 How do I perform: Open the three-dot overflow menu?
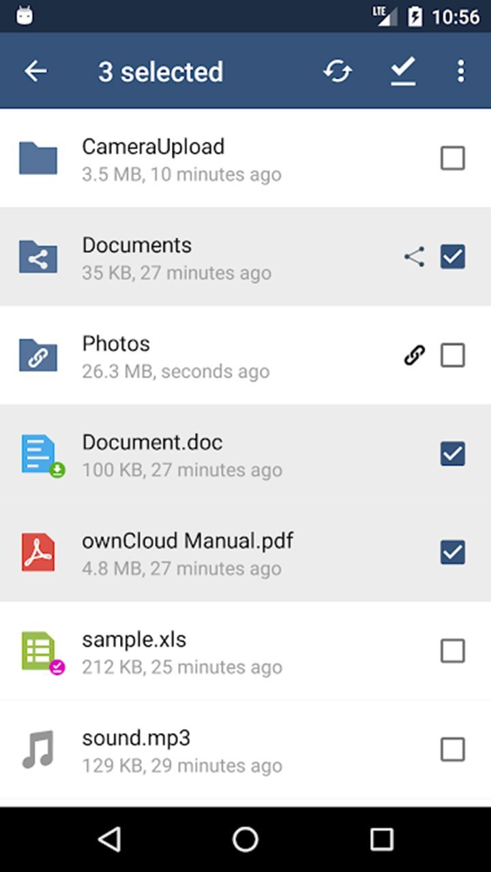pyautogui.click(x=461, y=71)
